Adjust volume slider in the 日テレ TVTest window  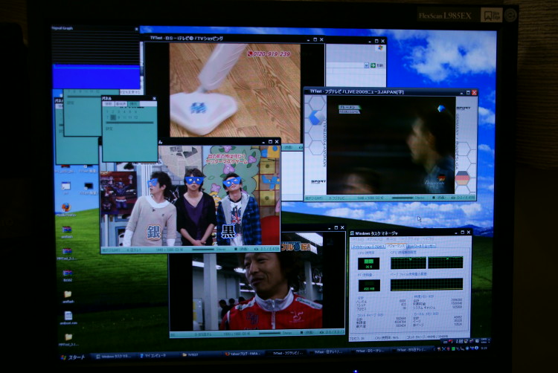click(205, 249)
